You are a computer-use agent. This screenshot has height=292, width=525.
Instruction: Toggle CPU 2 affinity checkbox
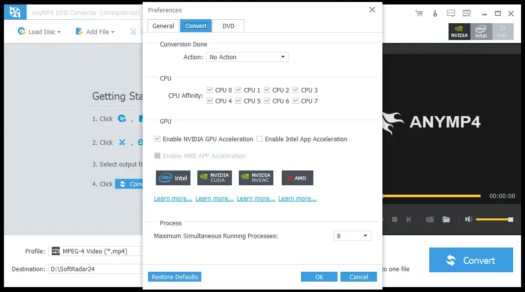[267, 90]
